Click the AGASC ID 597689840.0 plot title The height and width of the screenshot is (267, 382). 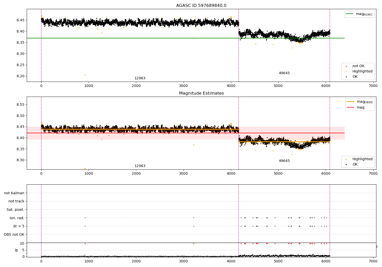(201, 6)
